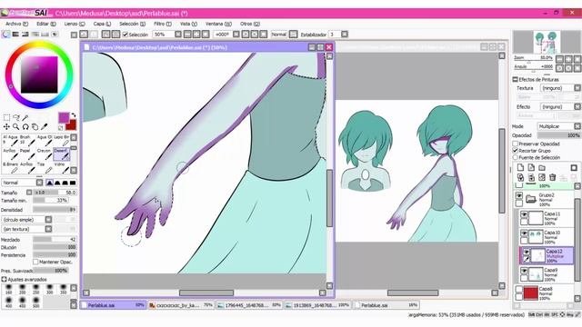Open the Lienzo menu
The height and width of the screenshot is (327, 582).
point(75,24)
